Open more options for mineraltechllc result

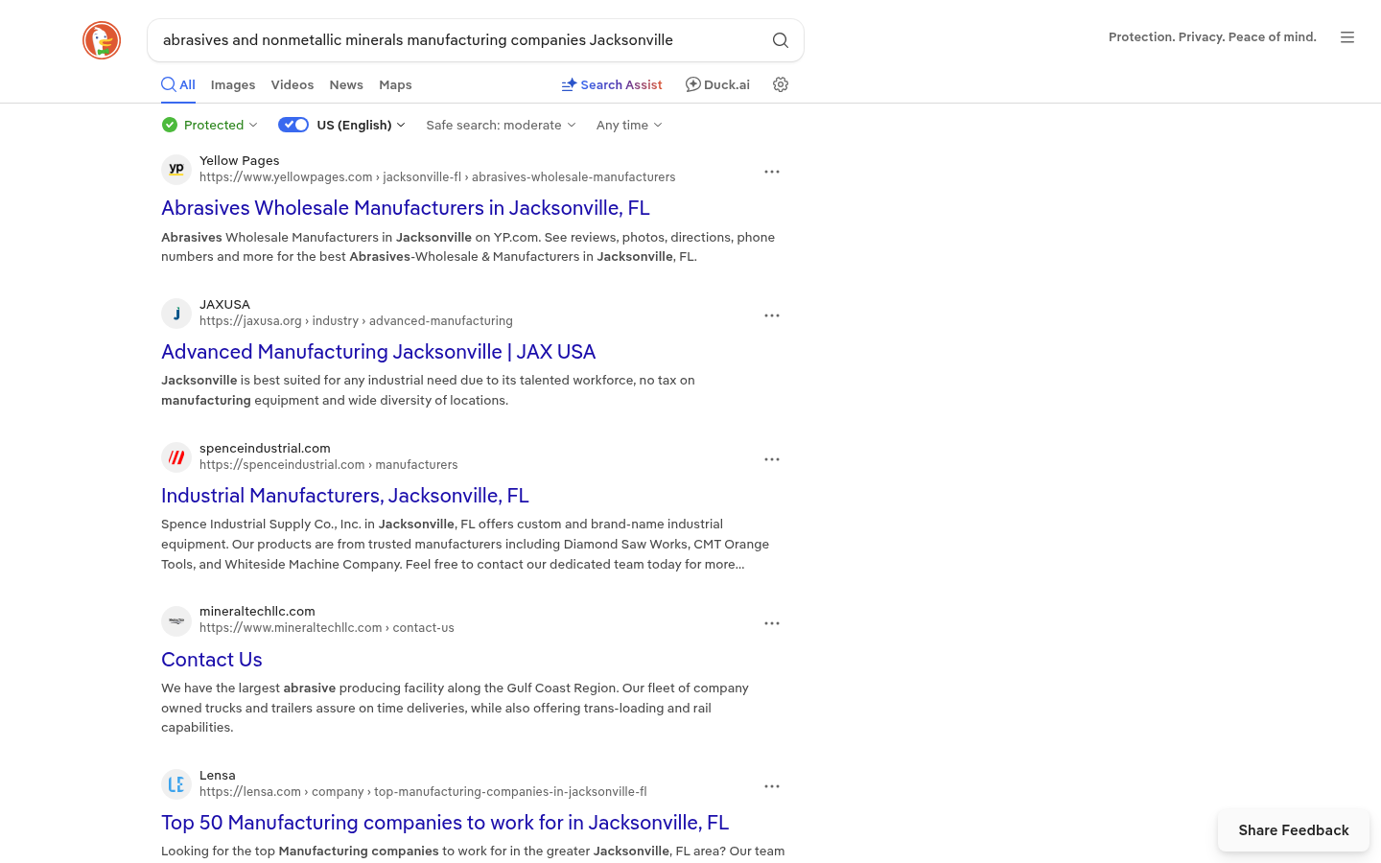click(x=772, y=623)
